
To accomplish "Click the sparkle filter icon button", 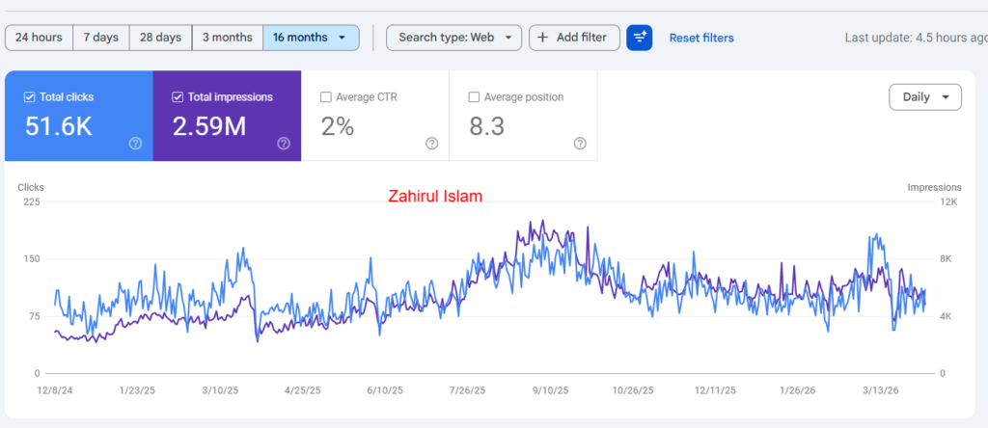I will tap(640, 38).
